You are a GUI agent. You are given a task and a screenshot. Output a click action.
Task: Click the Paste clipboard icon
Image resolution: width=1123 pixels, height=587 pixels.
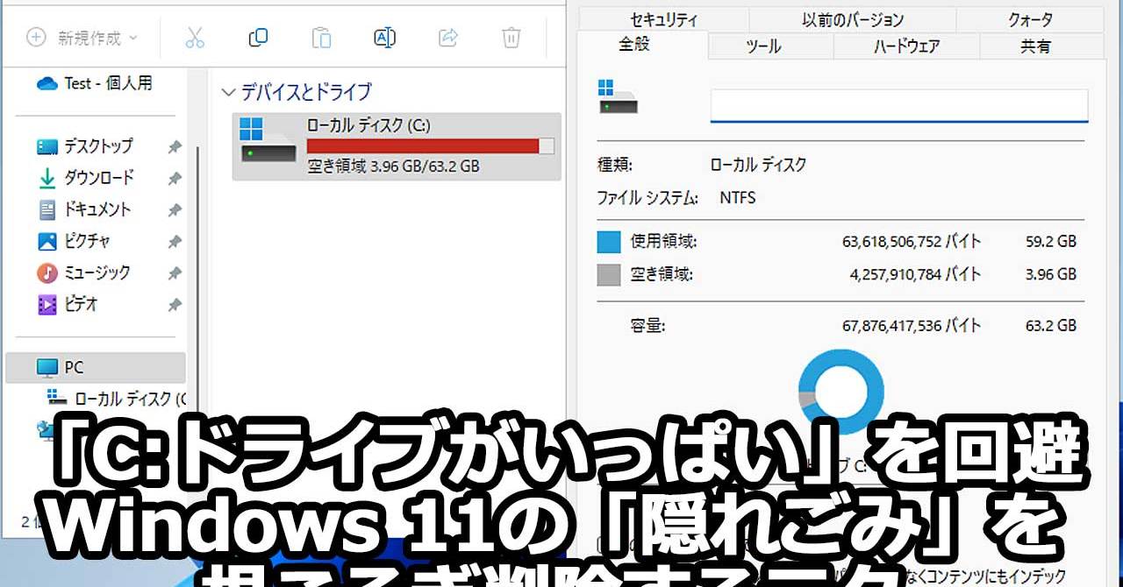pos(322,38)
